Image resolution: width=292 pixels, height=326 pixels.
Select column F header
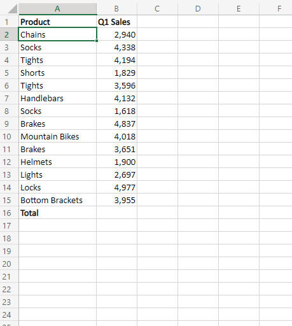click(275, 9)
